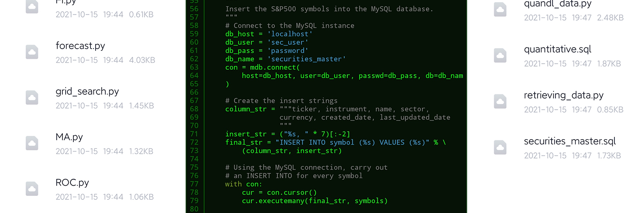This screenshot has height=213, width=640.
Task: Open the retrieving_data.py file name
Action: (x=564, y=95)
